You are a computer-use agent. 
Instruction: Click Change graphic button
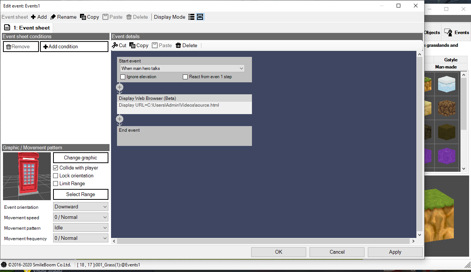pyautogui.click(x=81, y=158)
